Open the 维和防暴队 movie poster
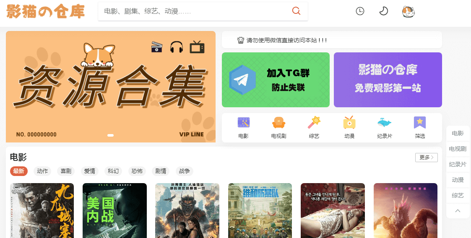 point(260,210)
